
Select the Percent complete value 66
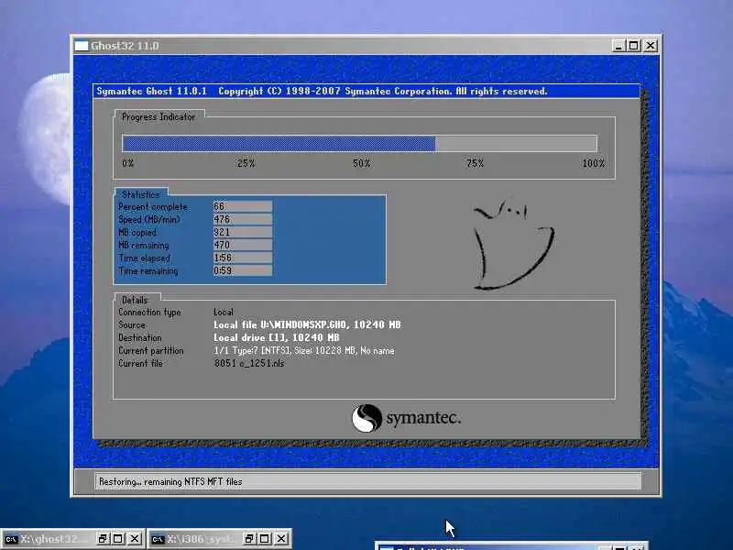243,206
